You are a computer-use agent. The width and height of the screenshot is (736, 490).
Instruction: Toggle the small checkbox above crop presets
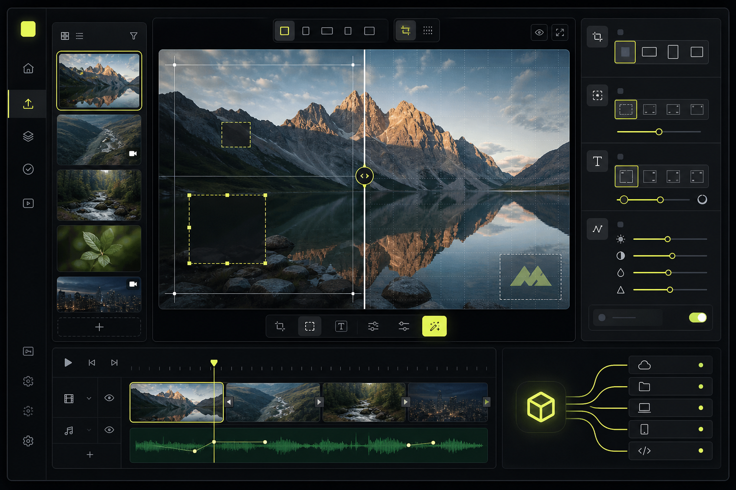[x=621, y=32]
